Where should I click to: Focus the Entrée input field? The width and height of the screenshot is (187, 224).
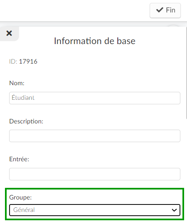pos(95,174)
